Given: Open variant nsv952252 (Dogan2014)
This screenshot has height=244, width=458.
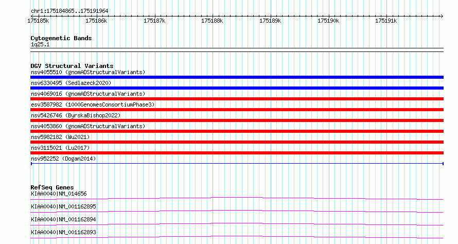Looking at the screenshot, I should [63, 159].
